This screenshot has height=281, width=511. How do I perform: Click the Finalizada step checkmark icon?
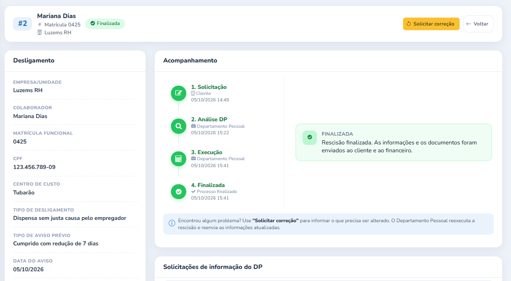(178, 192)
